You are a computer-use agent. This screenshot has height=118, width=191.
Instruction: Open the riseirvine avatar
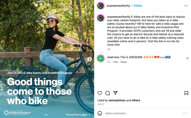point(100,58)
